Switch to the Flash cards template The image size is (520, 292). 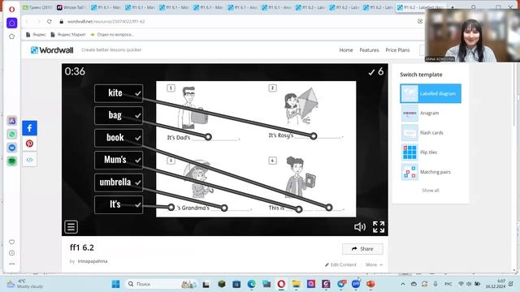431,133
